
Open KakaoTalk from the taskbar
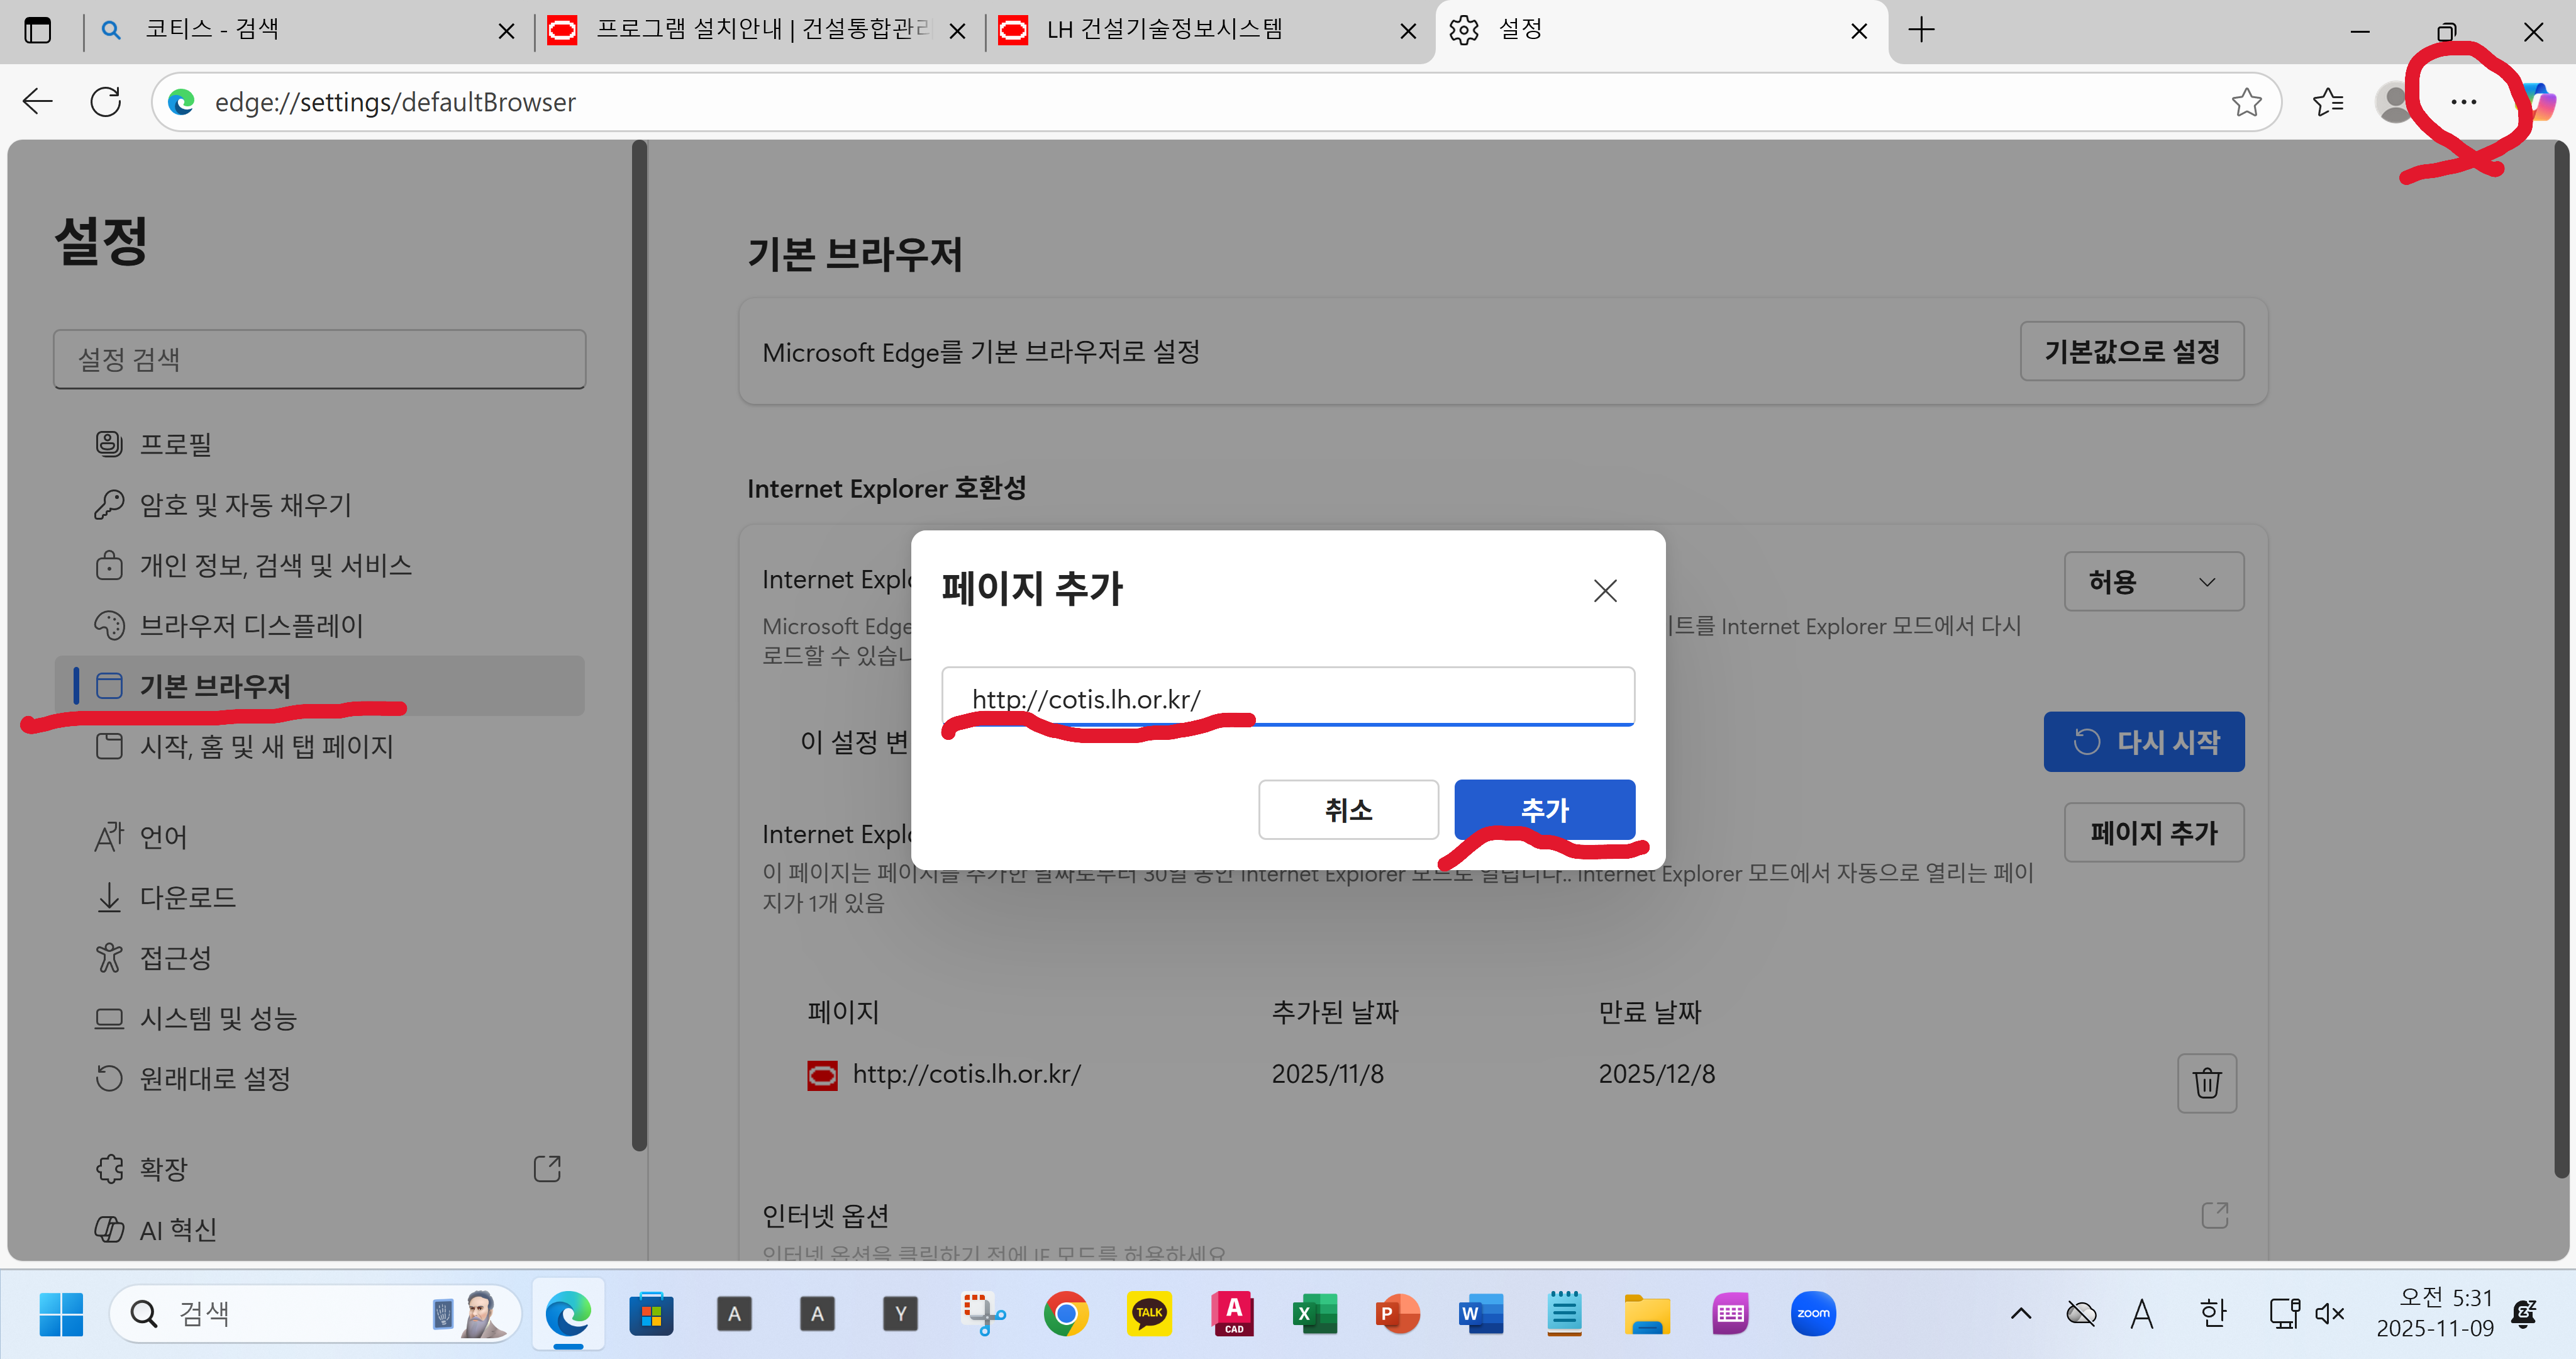pos(1148,1313)
